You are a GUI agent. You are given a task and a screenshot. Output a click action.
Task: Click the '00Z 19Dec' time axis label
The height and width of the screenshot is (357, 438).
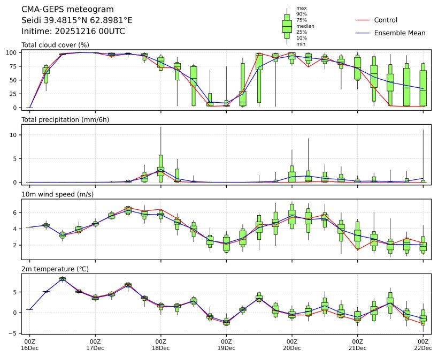coord(227,345)
